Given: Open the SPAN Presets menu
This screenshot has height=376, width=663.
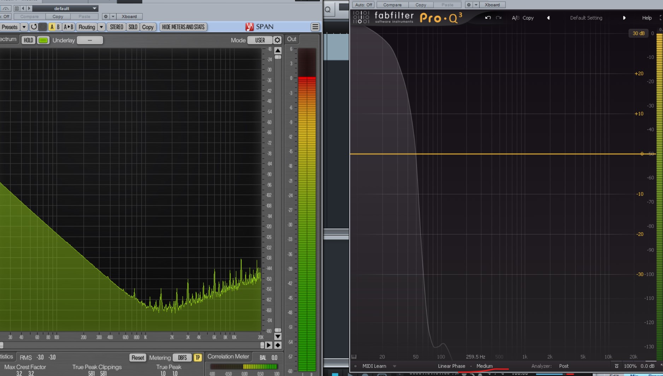Looking at the screenshot, I should (x=9, y=27).
